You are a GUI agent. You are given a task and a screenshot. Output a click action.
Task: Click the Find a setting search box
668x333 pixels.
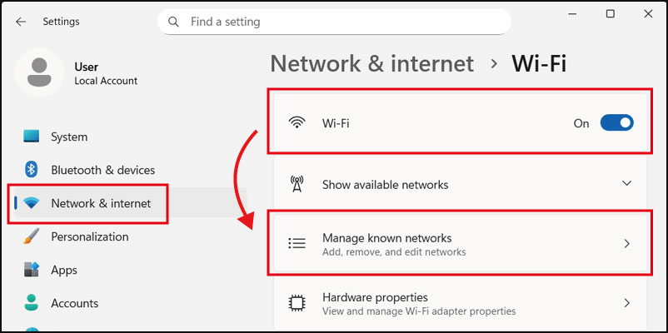pyautogui.click(x=341, y=22)
